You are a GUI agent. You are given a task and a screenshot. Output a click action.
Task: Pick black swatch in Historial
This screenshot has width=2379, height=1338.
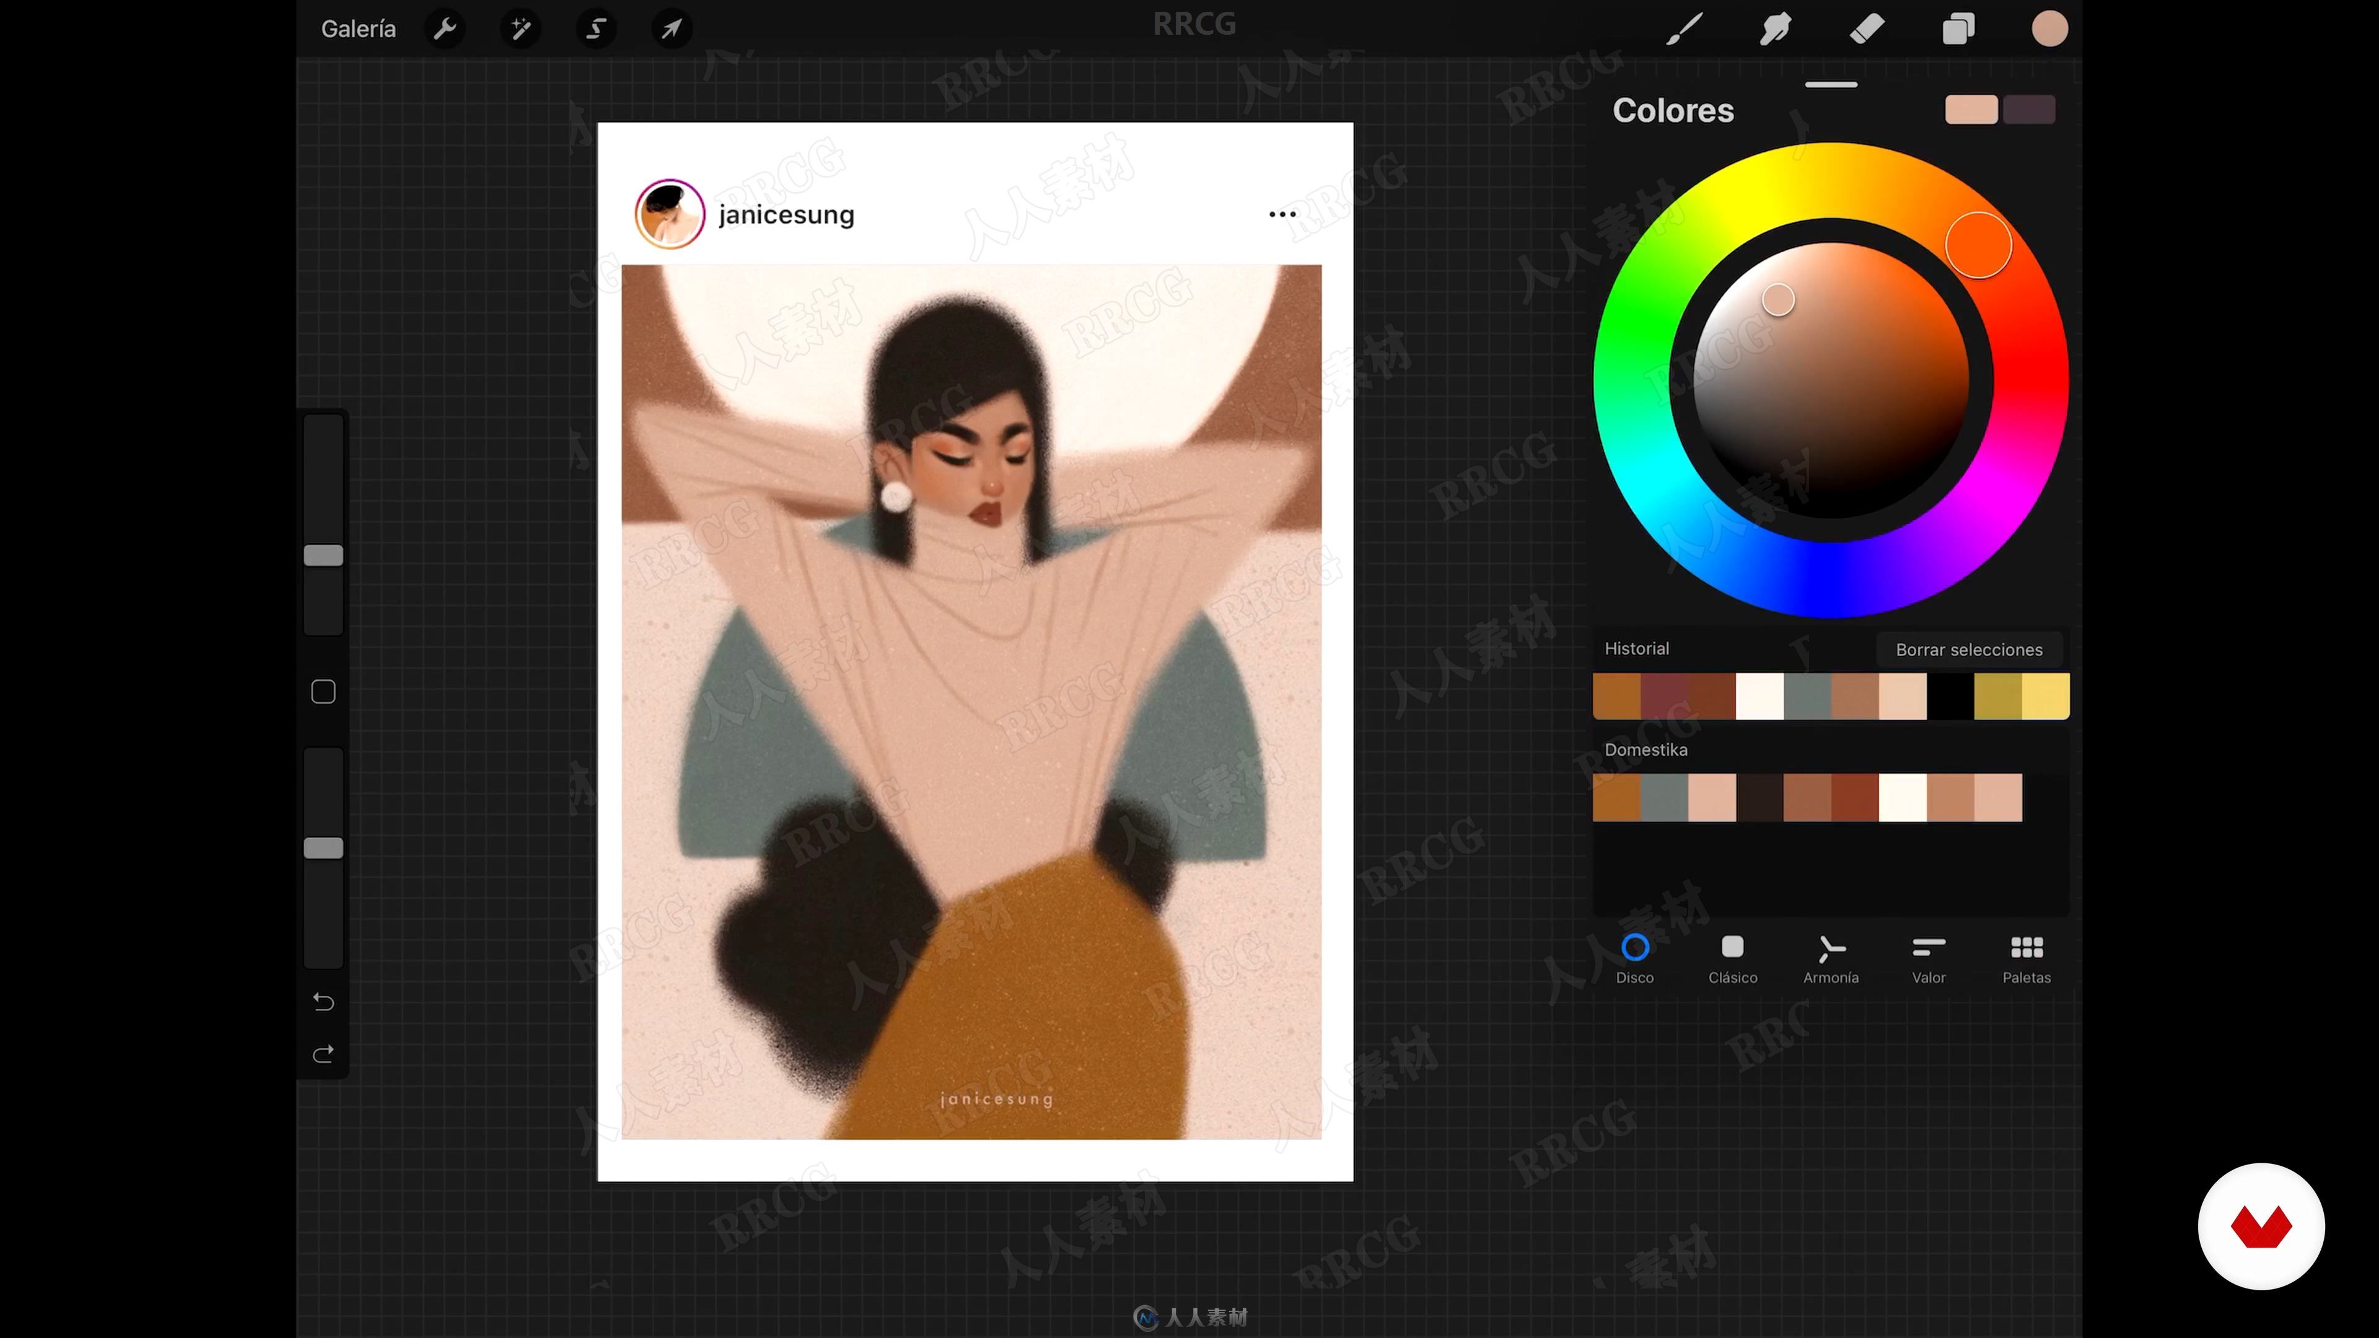[1950, 696]
